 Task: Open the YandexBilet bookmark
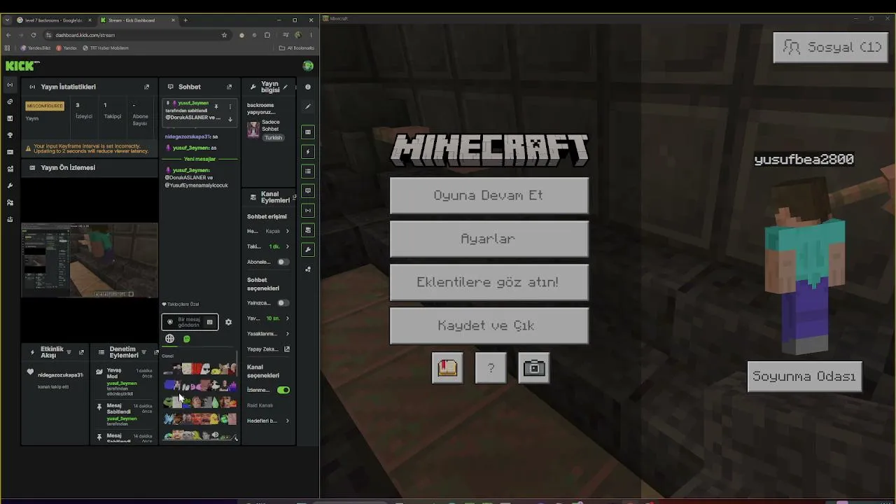36,48
